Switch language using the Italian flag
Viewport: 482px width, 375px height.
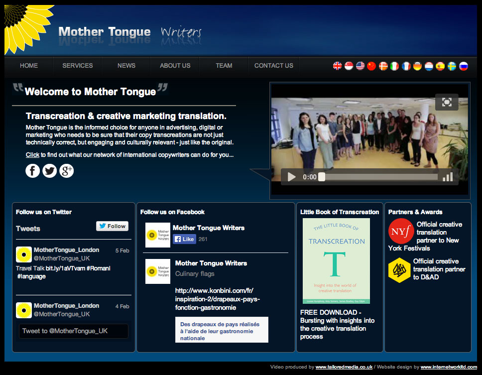pos(394,66)
